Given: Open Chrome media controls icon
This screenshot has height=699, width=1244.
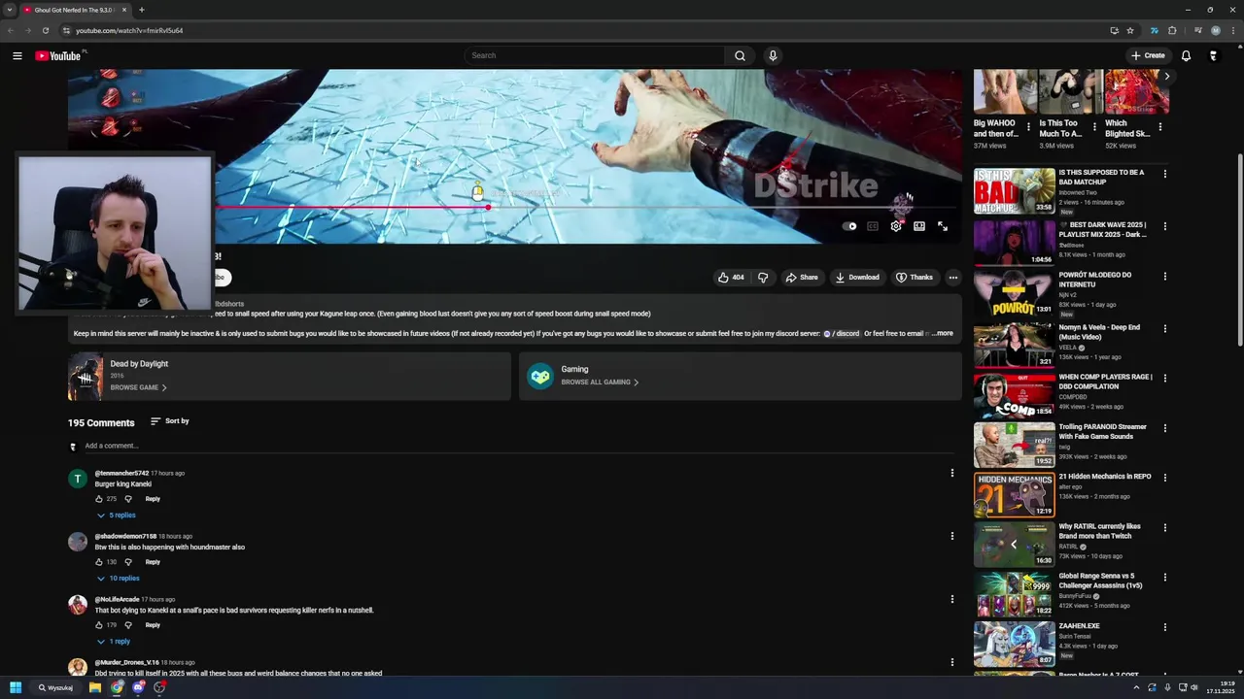Looking at the screenshot, I should 1197,30.
